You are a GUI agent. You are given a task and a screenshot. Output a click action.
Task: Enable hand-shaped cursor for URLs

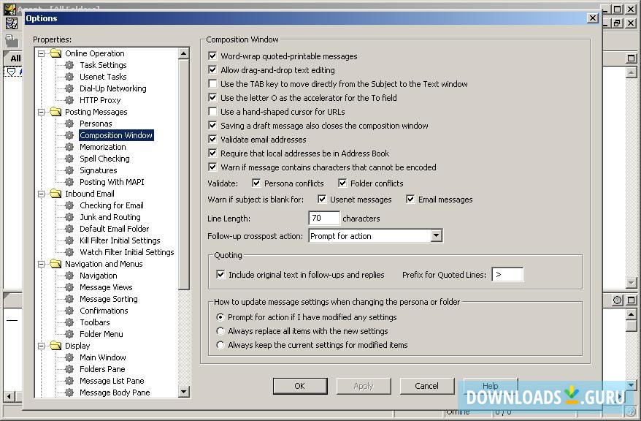[x=212, y=112]
